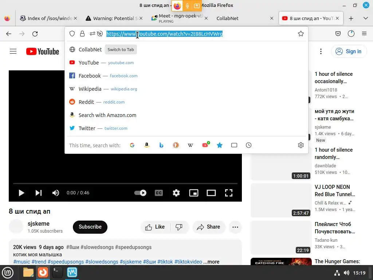Image resolution: width=373 pixels, height=280 pixels.
Task: Click the tracking protection shield icon
Action: pyautogui.click(x=72, y=34)
